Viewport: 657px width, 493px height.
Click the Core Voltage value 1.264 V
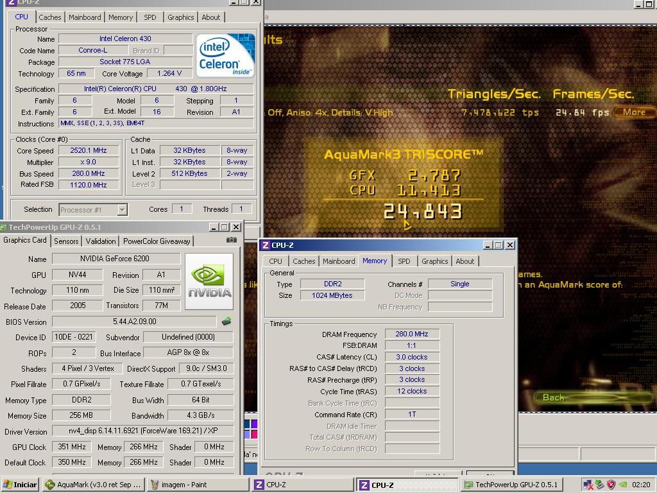click(169, 73)
